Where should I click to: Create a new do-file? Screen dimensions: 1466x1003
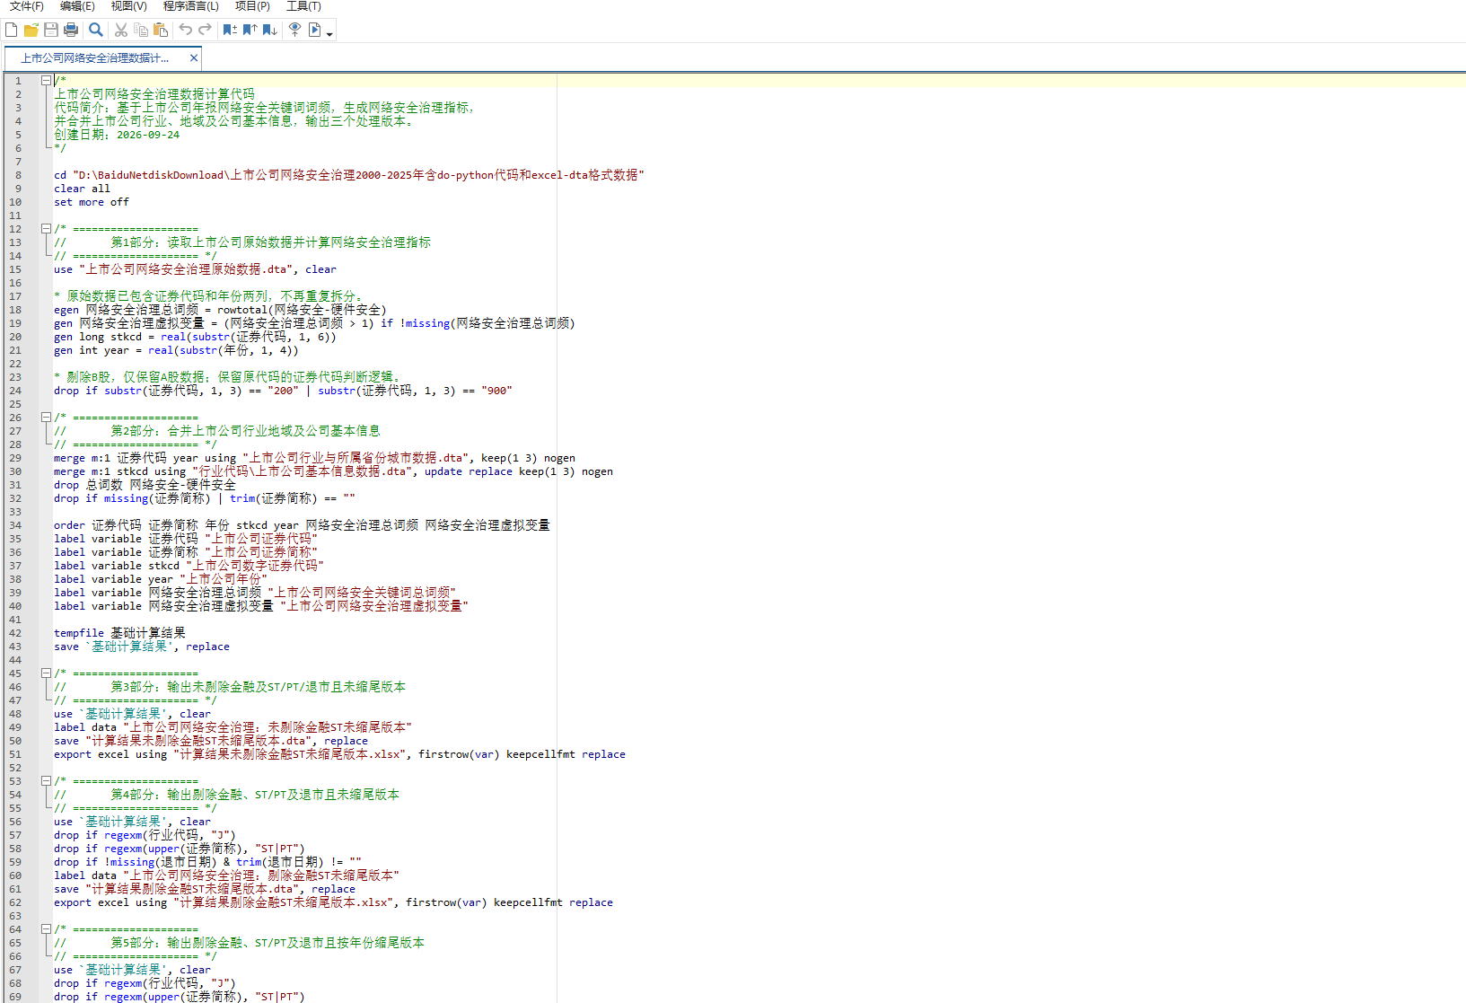[x=12, y=30]
